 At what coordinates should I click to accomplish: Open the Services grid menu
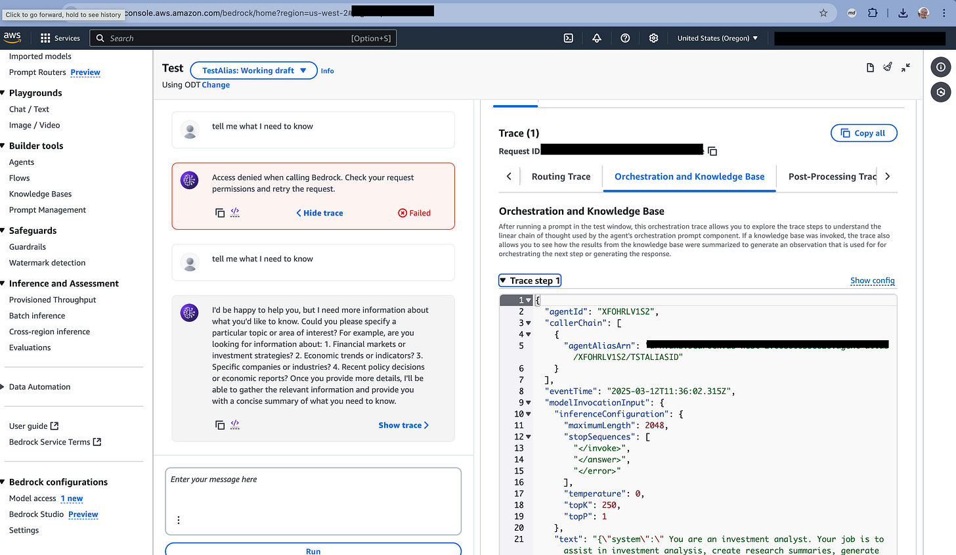click(x=60, y=38)
